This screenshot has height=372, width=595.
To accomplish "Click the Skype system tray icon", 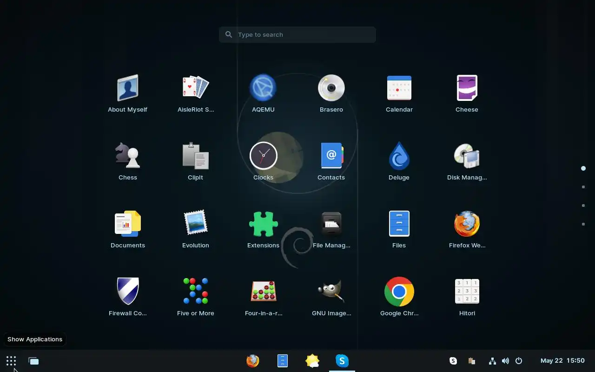I will pos(453,361).
